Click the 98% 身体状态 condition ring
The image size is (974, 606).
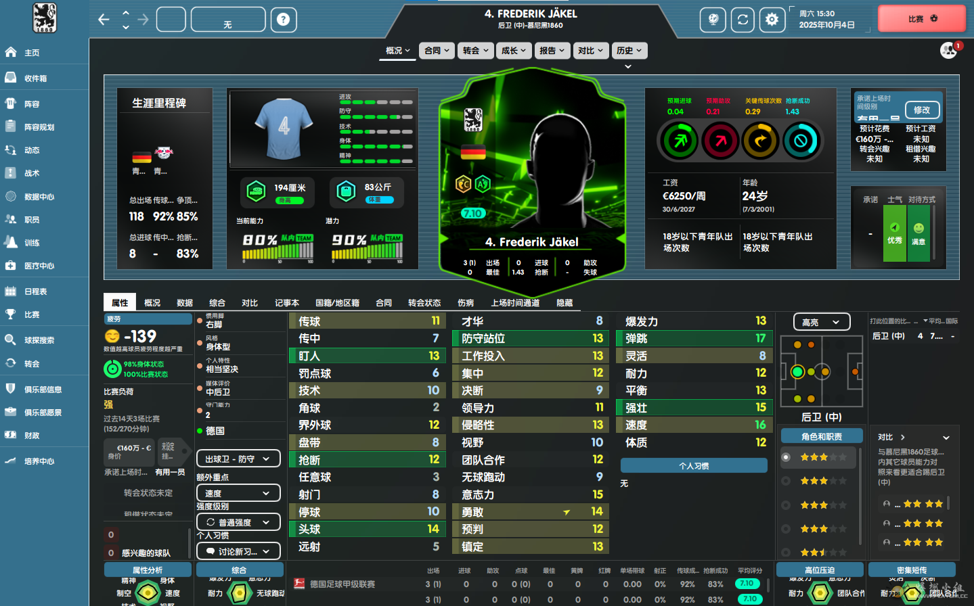pos(112,369)
